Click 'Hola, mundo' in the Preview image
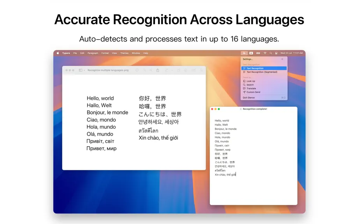The width and height of the screenshot is (359, 224). (101, 127)
